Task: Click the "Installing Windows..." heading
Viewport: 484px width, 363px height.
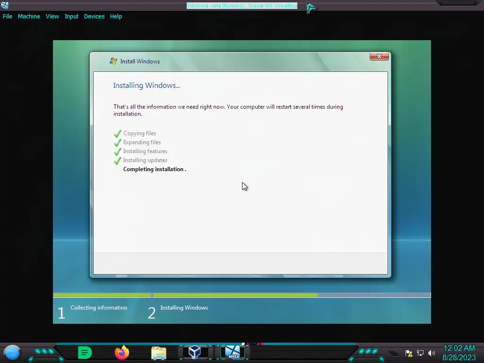Action: coord(147,86)
